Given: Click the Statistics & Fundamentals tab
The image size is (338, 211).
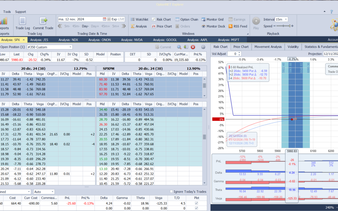Looking at the screenshot, I should click(x=320, y=47).
